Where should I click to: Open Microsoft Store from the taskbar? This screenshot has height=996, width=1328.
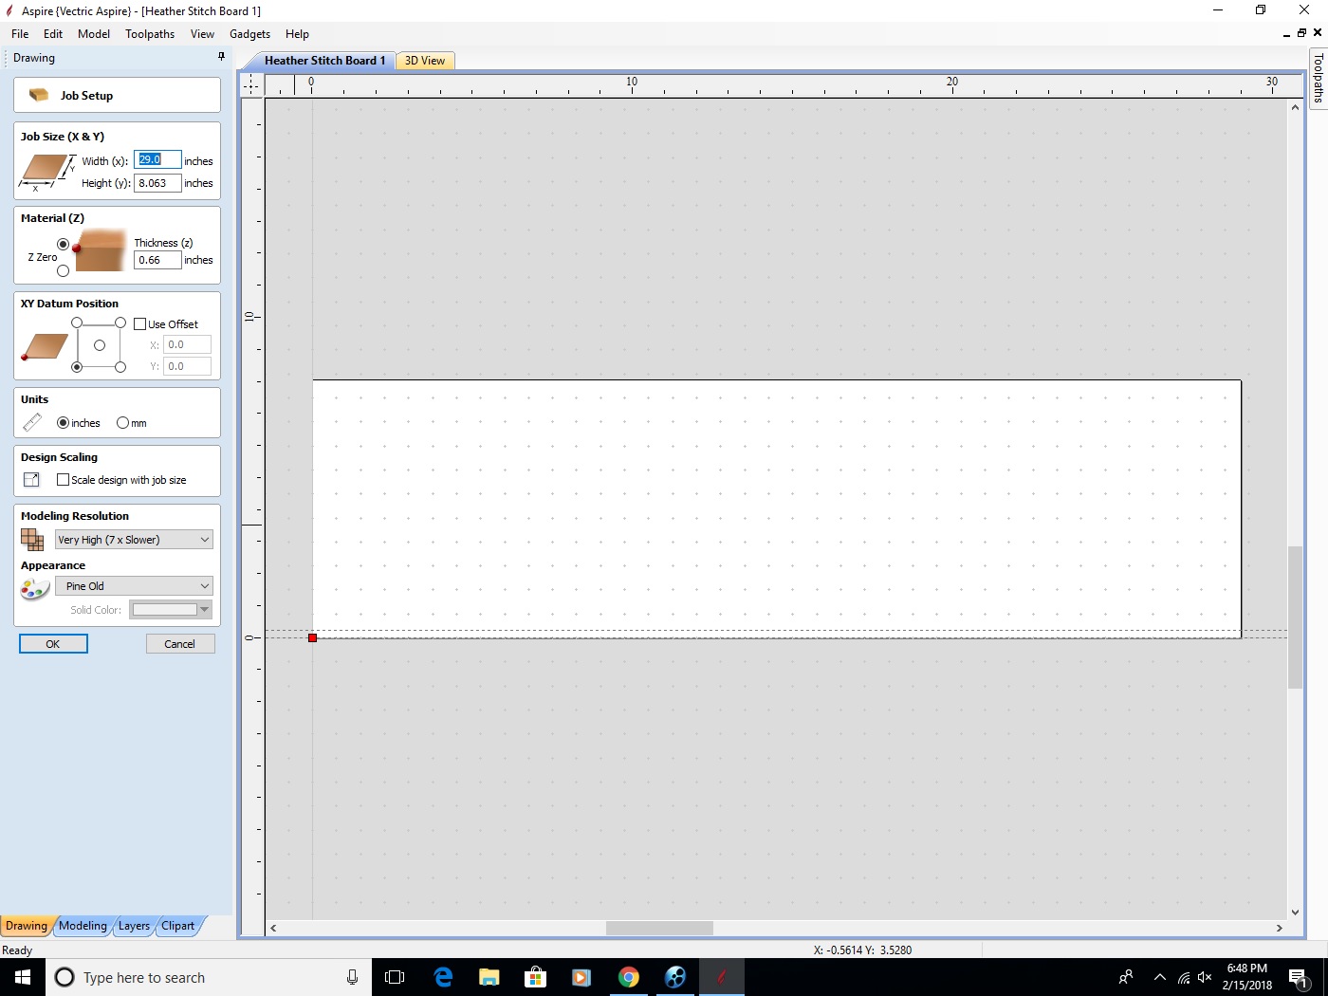click(536, 977)
